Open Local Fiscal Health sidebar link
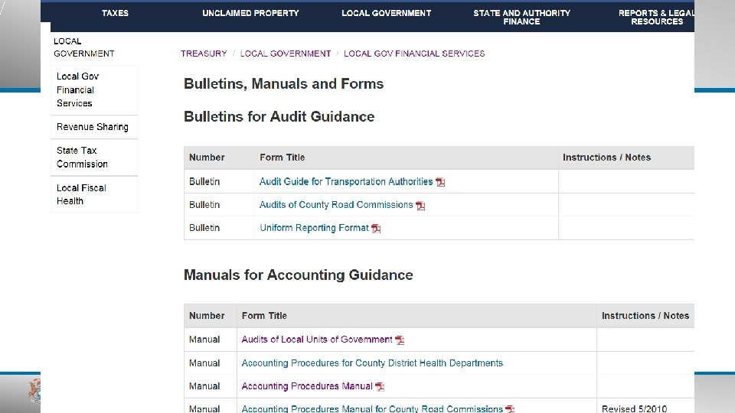 81,194
